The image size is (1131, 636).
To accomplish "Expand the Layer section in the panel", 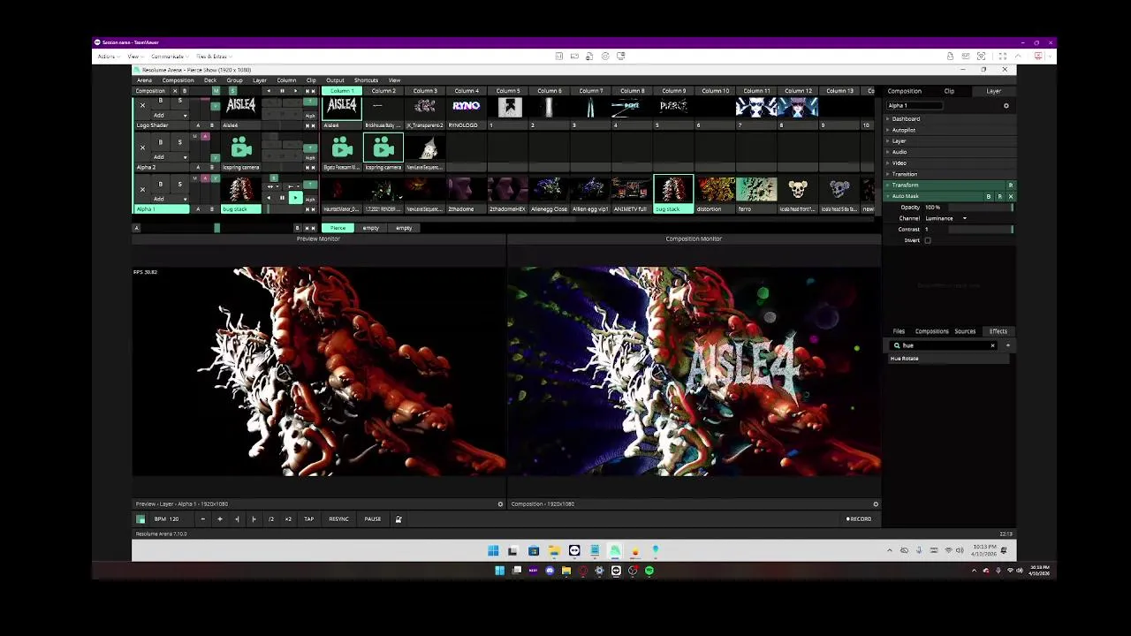I will click(x=950, y=140).
